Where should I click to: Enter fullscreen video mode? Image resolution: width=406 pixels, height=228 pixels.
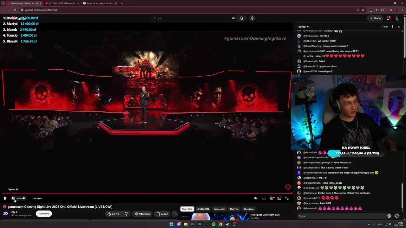pyautogui.click(x=287, y=198)
